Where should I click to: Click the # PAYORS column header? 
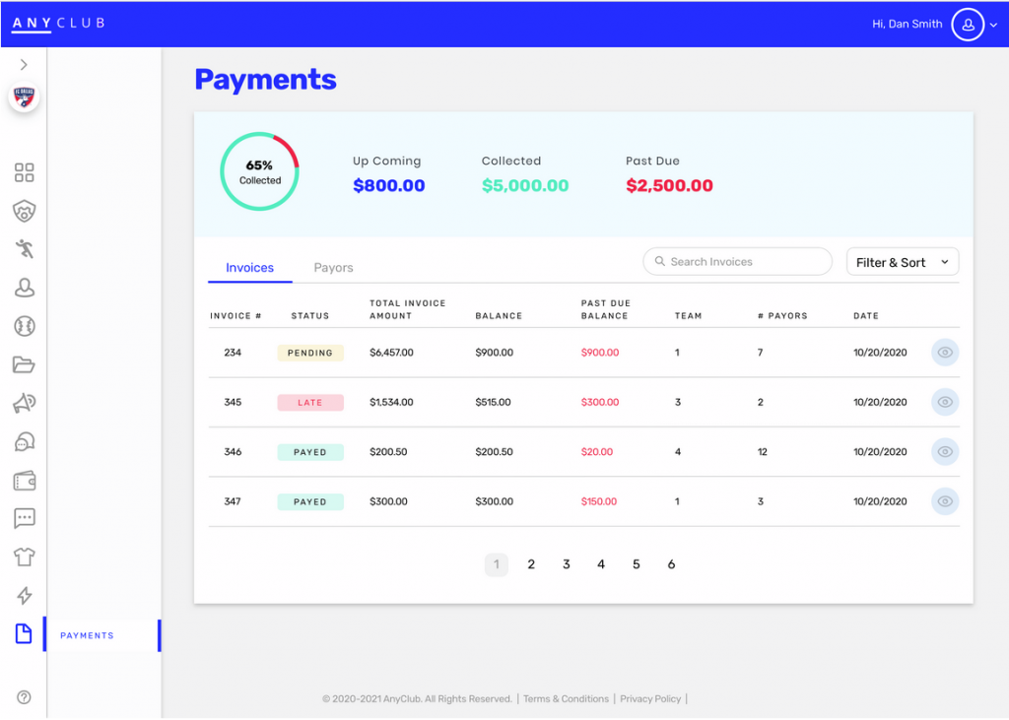click(x=782, y=316)
